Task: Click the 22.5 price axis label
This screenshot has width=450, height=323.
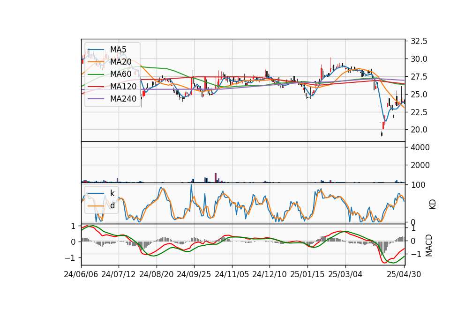Action: (x=419, y=112)
